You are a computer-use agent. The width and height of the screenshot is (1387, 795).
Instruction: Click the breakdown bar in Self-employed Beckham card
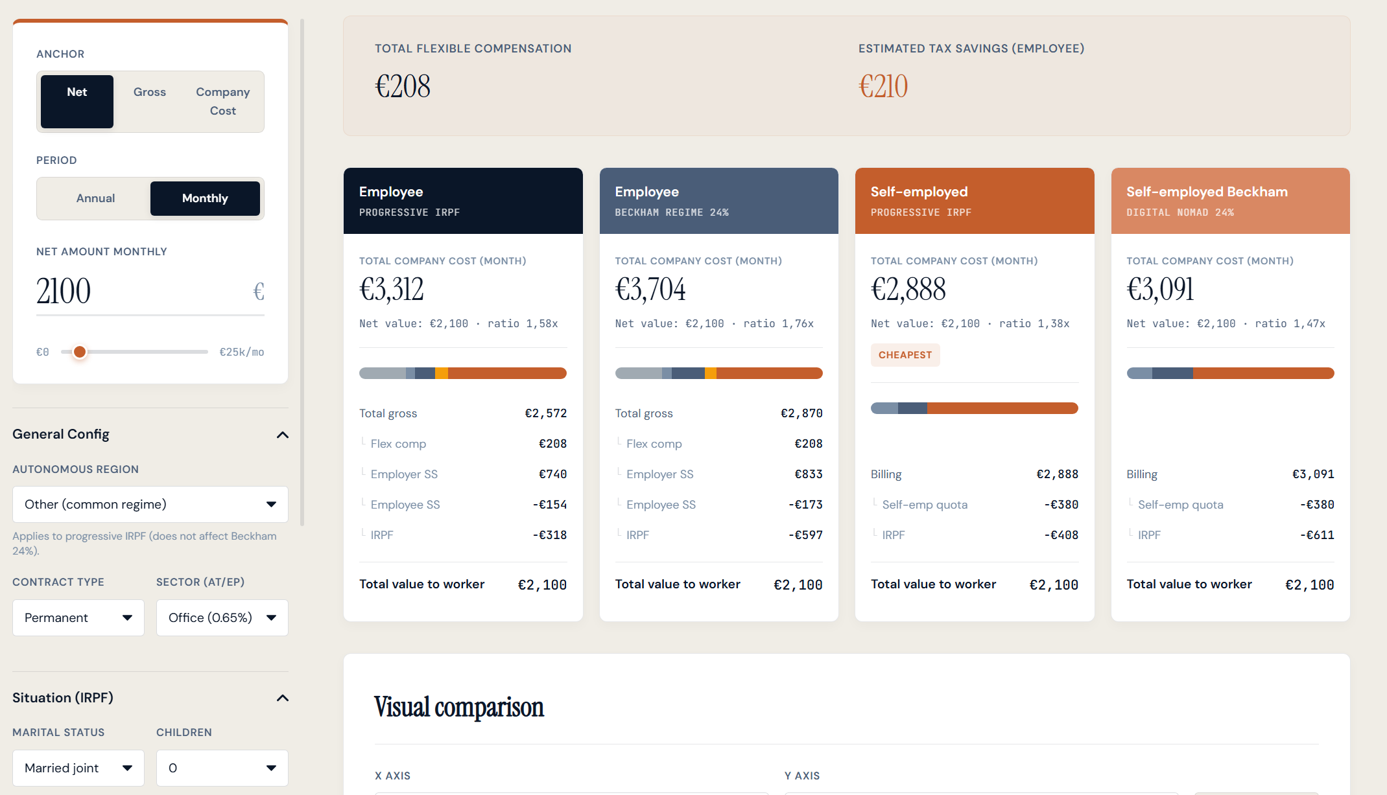click(x=1231, y=373)
